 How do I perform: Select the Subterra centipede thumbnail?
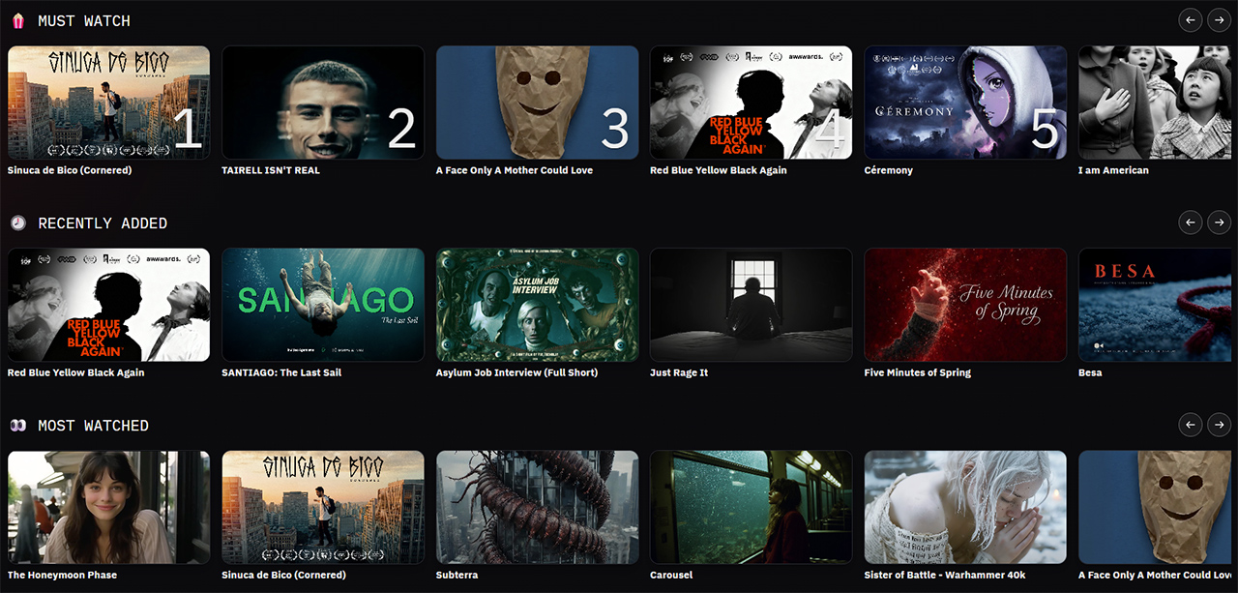click(537, 507)
